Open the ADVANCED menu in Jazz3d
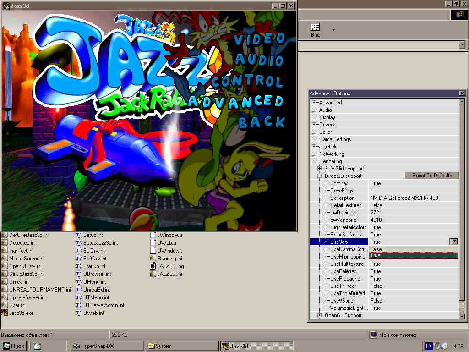The width and height of the screenshot is (469, 352). 236,102
